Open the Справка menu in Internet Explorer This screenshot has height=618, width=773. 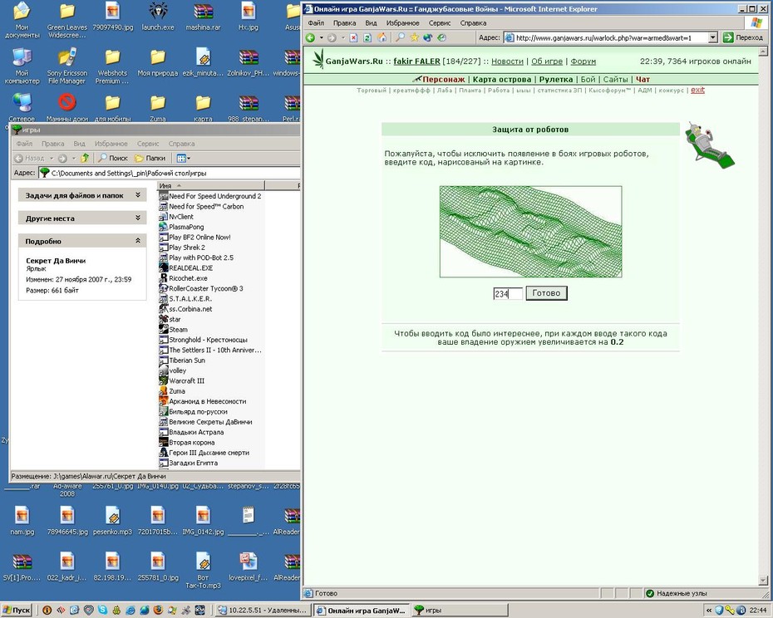click(x=473, y=22)
